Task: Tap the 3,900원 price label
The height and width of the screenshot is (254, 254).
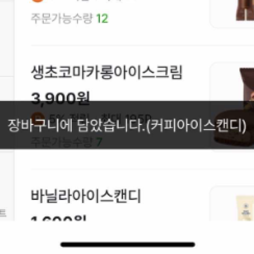Action: (60, 98)
